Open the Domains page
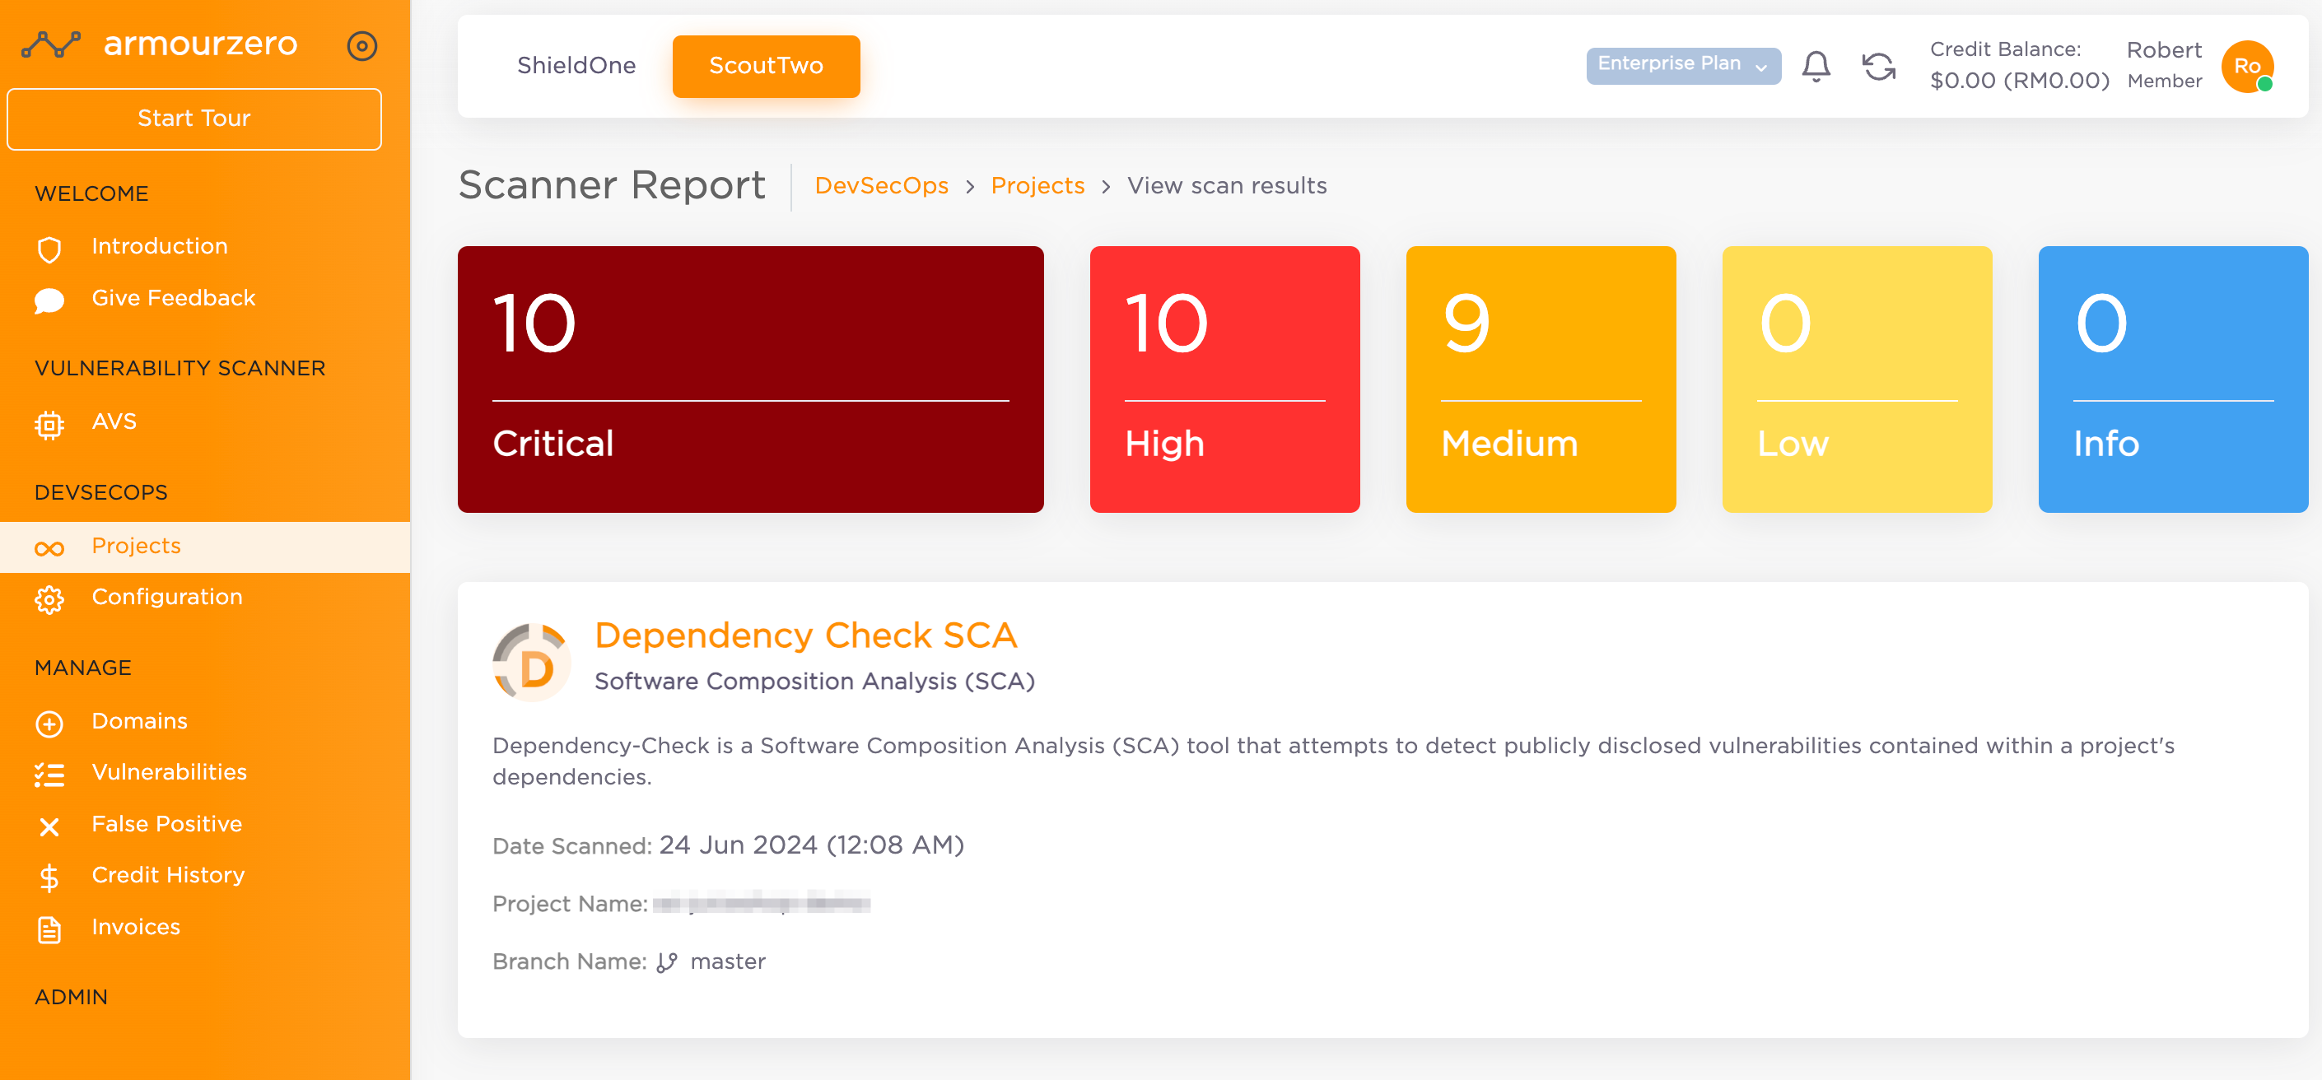Viewport: 2322px width, 1080px height. [x=140, y=720]
